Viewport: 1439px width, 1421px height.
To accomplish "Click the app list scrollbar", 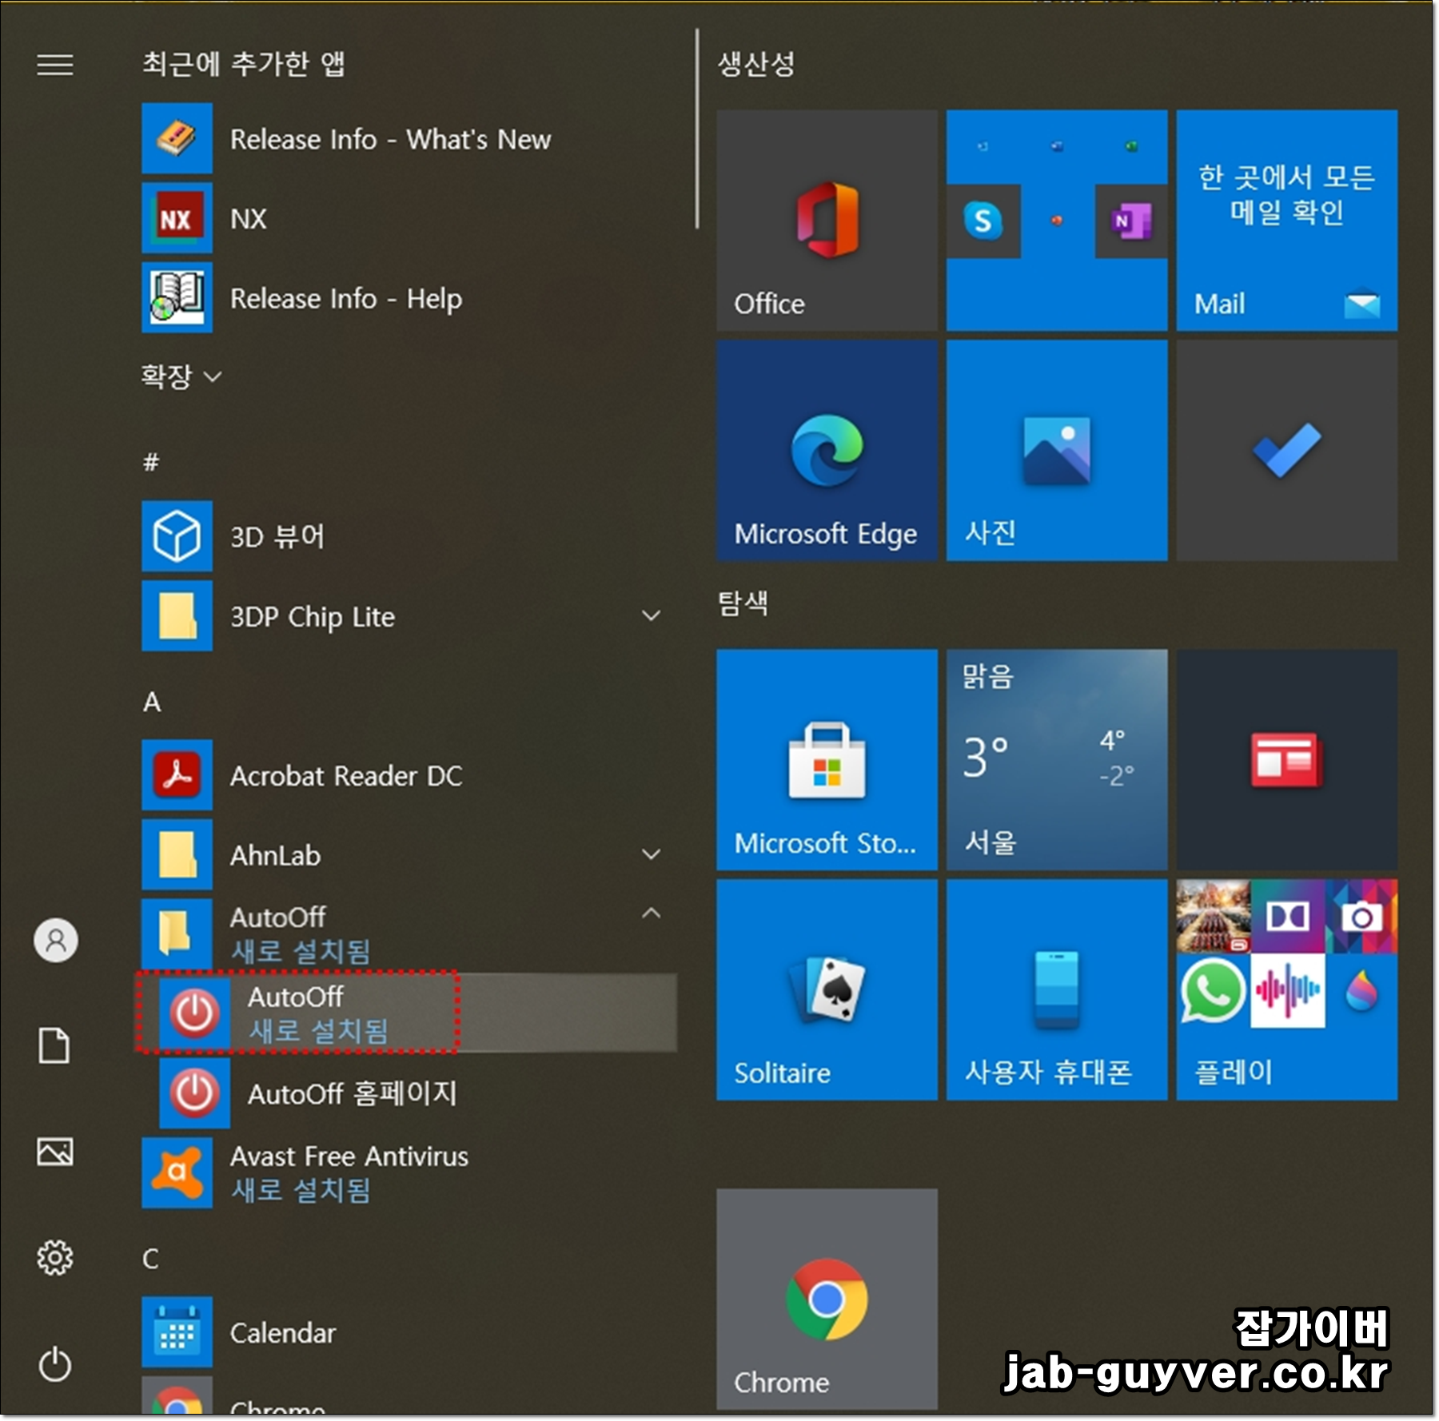I will point(696,129).
